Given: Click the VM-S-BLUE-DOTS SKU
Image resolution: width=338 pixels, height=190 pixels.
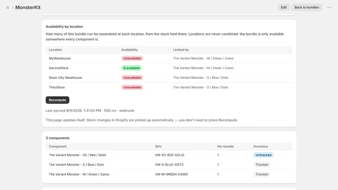Looking at the screenshot, I should tap(169, 165).
